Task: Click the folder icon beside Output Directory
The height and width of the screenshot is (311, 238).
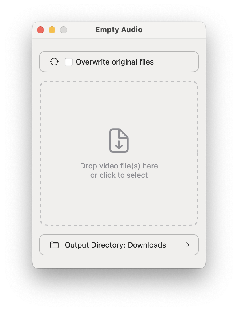Action: [54, 245]
